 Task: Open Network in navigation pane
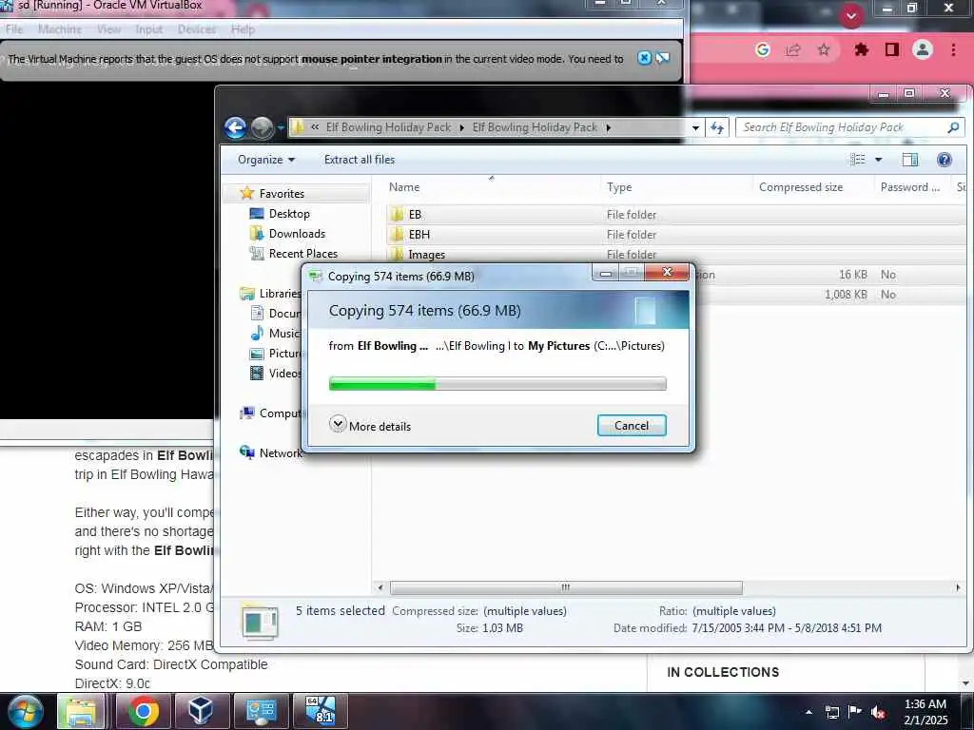280,452
